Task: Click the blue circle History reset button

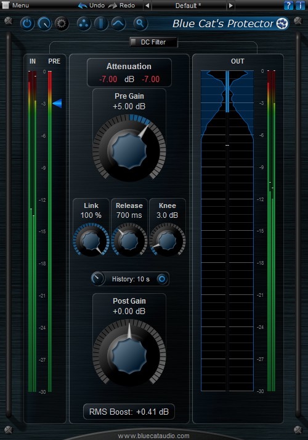Action: [162, 279]
